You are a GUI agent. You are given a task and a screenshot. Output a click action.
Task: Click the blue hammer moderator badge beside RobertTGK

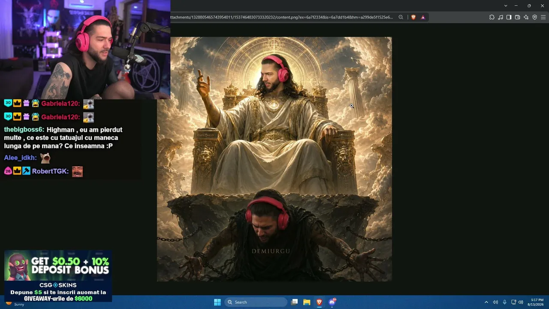click(x=26, y=171)
